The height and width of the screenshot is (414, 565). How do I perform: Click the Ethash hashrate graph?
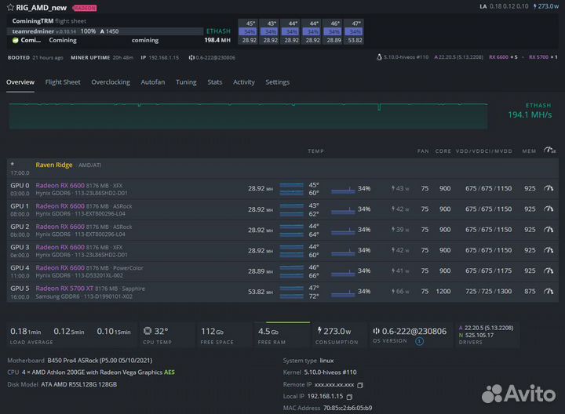click(247, 114)
